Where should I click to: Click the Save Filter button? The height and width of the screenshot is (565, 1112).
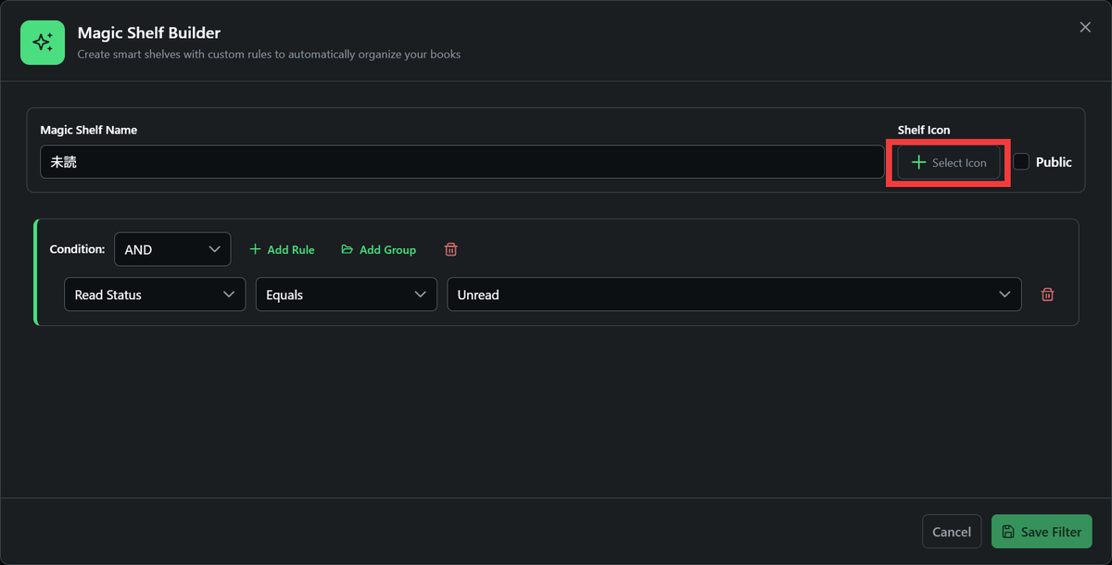coord(1042,532)
